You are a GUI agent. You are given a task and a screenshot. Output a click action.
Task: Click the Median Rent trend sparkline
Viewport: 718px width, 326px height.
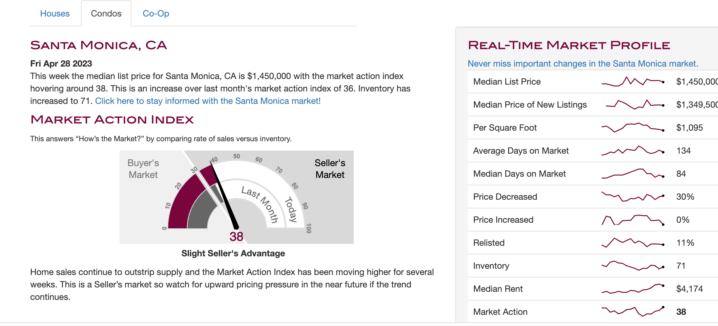[x=633, y=289]
